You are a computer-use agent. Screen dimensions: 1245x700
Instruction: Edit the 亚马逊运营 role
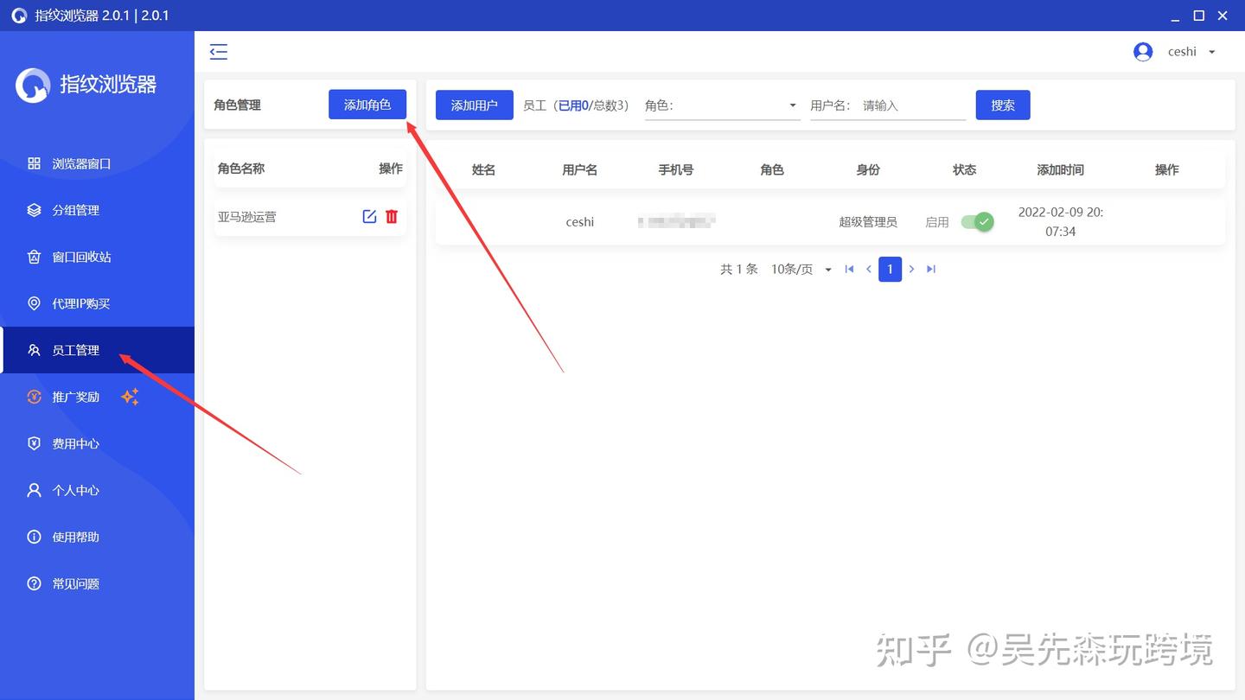coord(368,216)
